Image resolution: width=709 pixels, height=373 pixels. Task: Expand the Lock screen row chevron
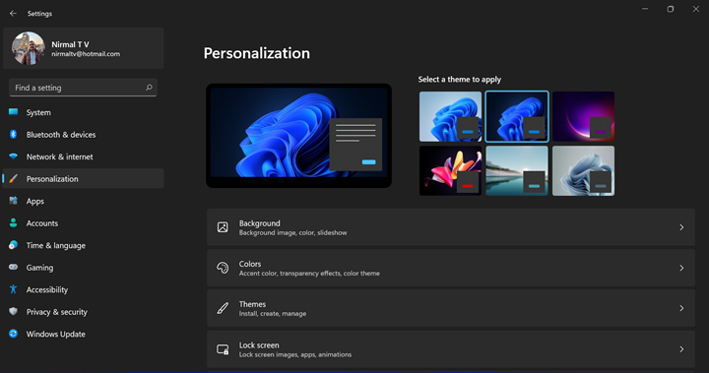(681, 349)
